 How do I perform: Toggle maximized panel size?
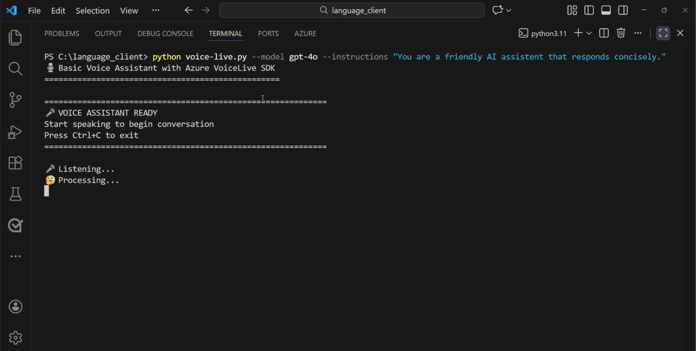(663, 33)
